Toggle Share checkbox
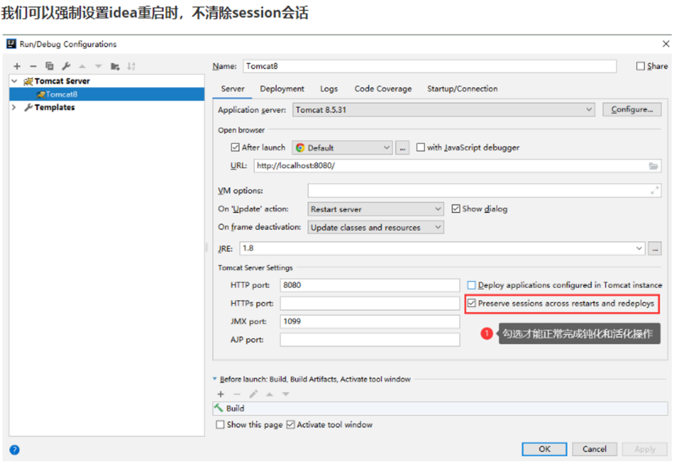This screenshot has height=463, width=673. click(640, 66)
